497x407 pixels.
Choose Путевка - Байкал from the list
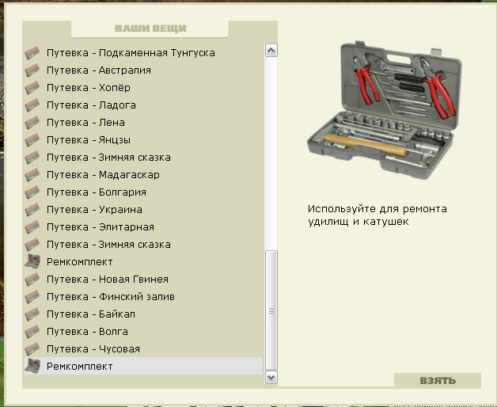click(143, 314)
